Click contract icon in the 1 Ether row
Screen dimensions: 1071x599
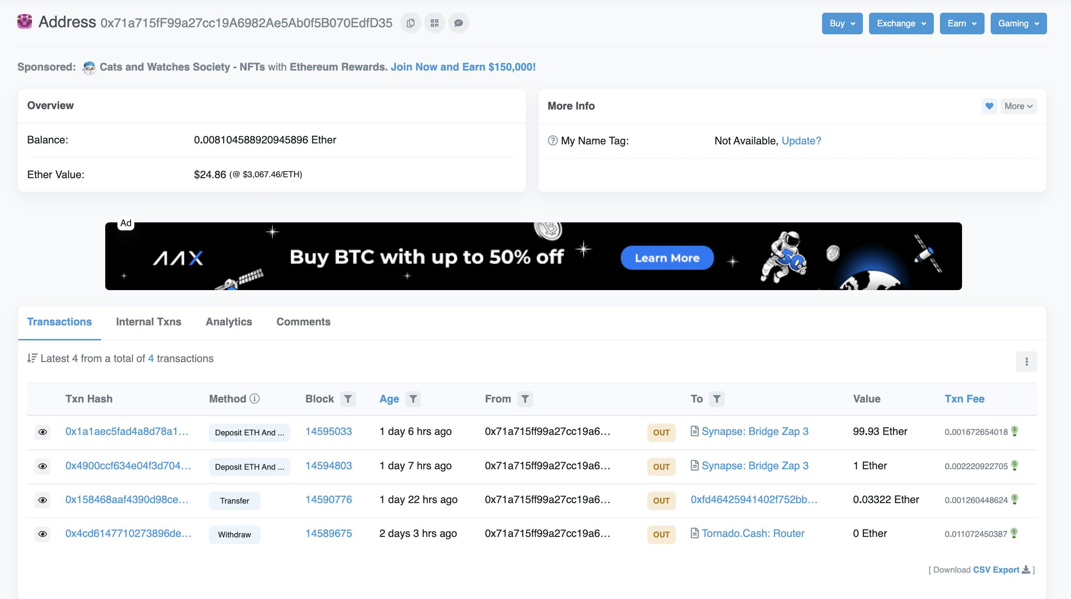695,465
